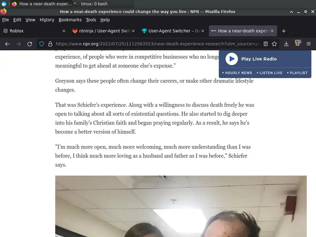
Task: Expand Hourly News in radio player
Action: (x=237, y=73)
